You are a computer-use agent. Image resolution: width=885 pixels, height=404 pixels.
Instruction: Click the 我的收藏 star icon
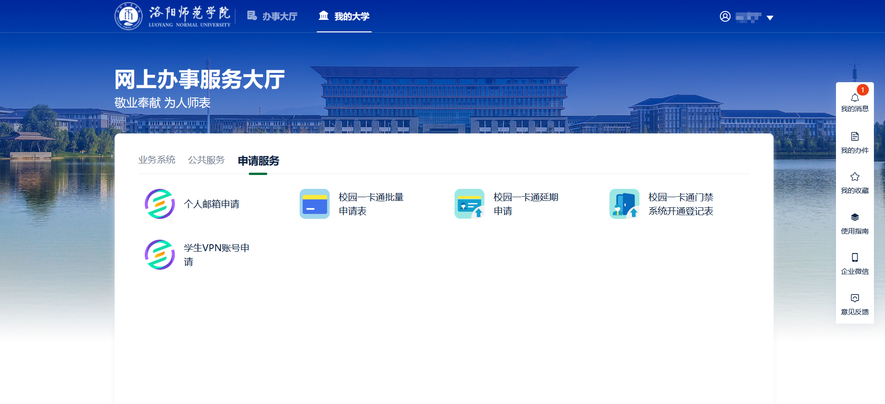click(854, 177)
